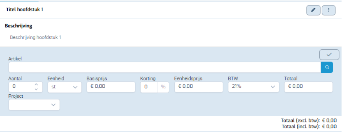Click the Aantal quantity field
Screen dimensions: 342x132
pyautogui.click(x=26, y=87)
